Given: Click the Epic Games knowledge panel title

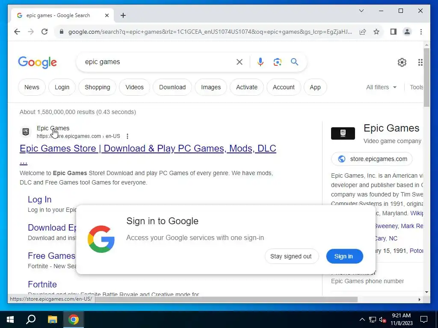Looking at the screenshot, I should [391, 128].
